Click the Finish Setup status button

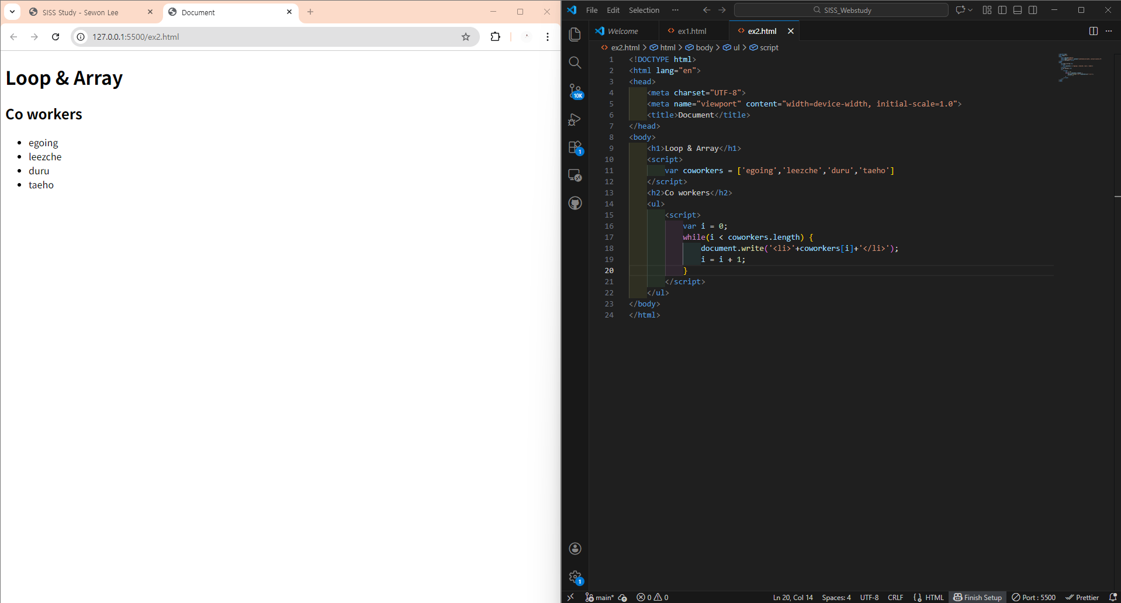click(x=977, y=597)
